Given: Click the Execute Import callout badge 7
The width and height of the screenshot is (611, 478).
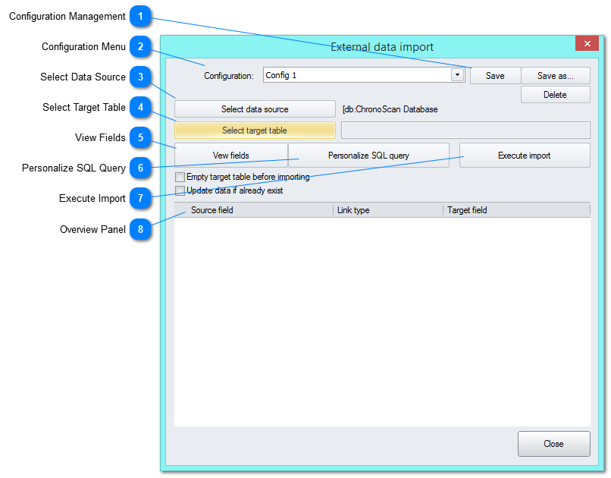Looking at the screenshot, I should pyautogui.click(x=140, y=198).
